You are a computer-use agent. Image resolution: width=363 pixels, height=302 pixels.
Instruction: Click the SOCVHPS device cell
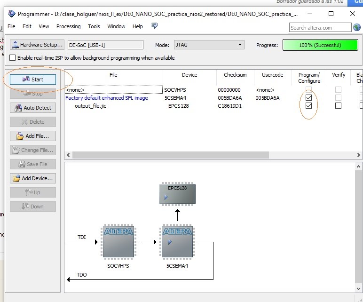click(x=175, y=90)
